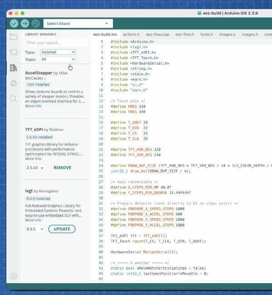Open lvgl version 9.5.0 dropdown

pyautogui.click(x=35, y=229)
